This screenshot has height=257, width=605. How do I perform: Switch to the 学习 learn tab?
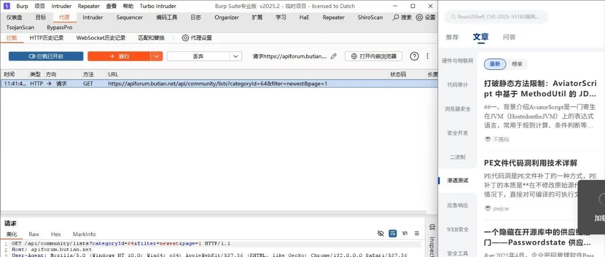pos(281,17)
